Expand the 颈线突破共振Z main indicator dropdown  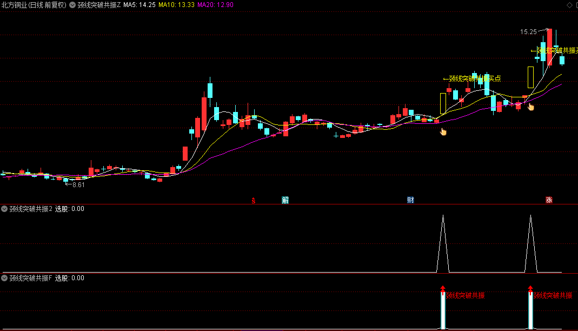[x=72, y=5]
